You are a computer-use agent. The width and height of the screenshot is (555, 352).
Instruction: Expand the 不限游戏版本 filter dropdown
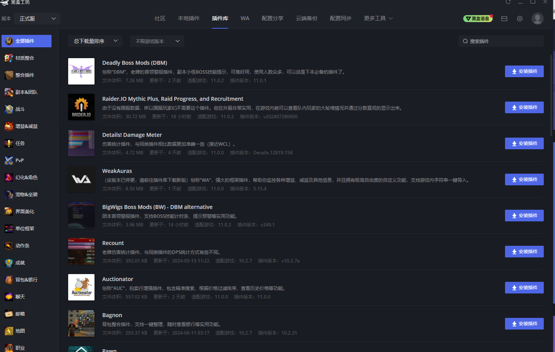pos(157,41)
